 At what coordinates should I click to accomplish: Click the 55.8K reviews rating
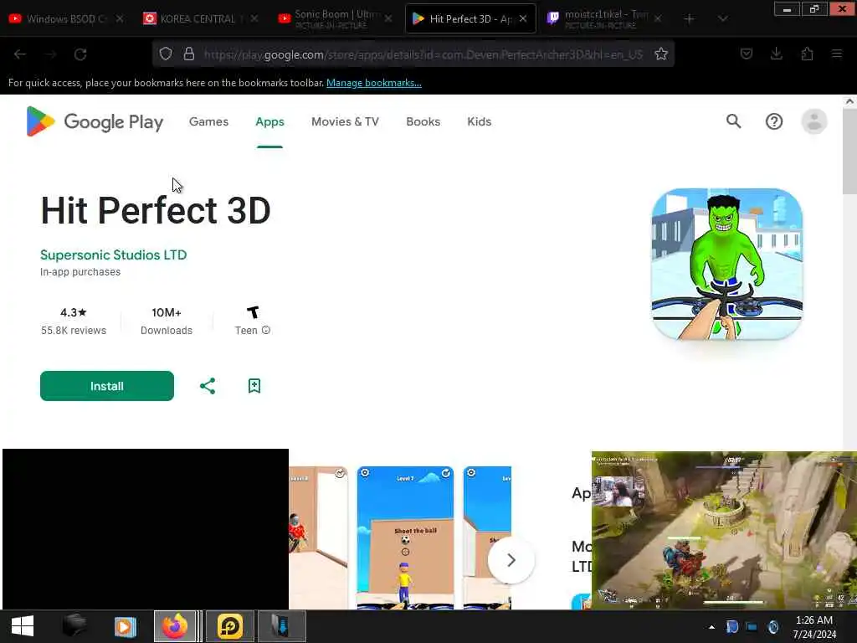coord(74,321)
